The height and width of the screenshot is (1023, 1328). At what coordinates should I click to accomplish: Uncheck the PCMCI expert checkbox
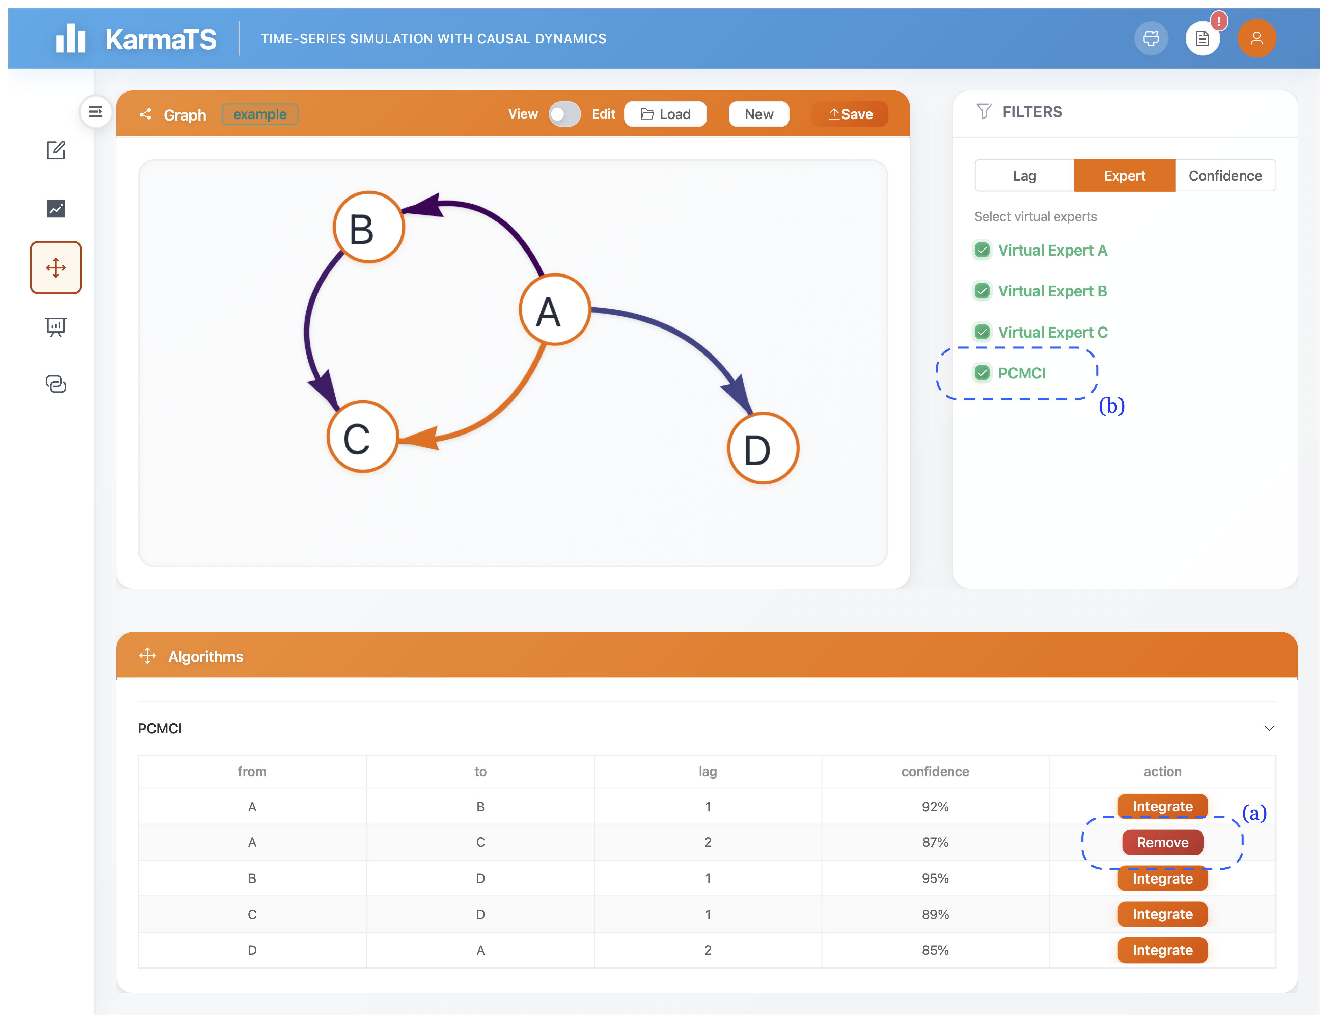(x=981, y=373)
